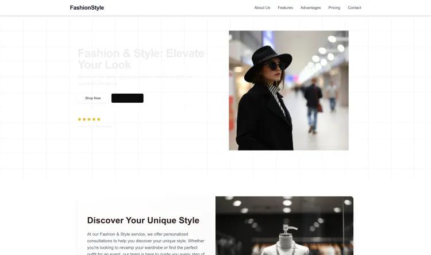The height and width of the screenshot is (255, 431).
Task: Click the mannequin necklace image
Action: 284,226
